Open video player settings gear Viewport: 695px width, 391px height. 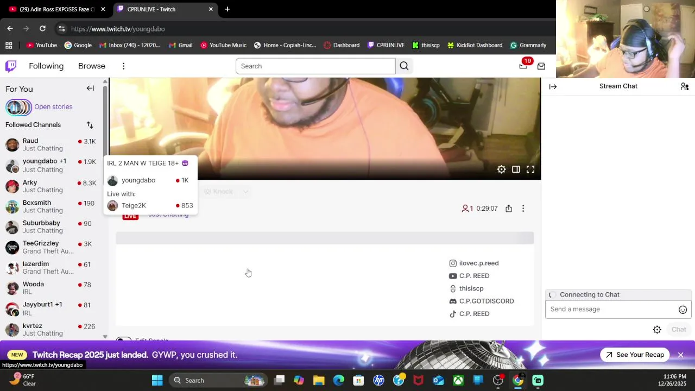(x=502, y=169)
